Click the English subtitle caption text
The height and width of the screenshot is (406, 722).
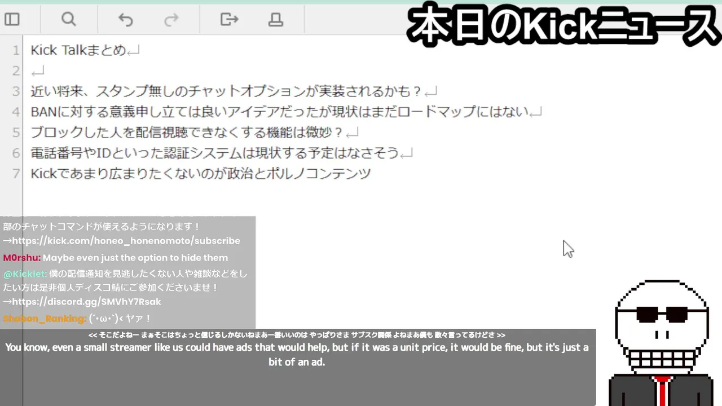(x=297, y=355)
